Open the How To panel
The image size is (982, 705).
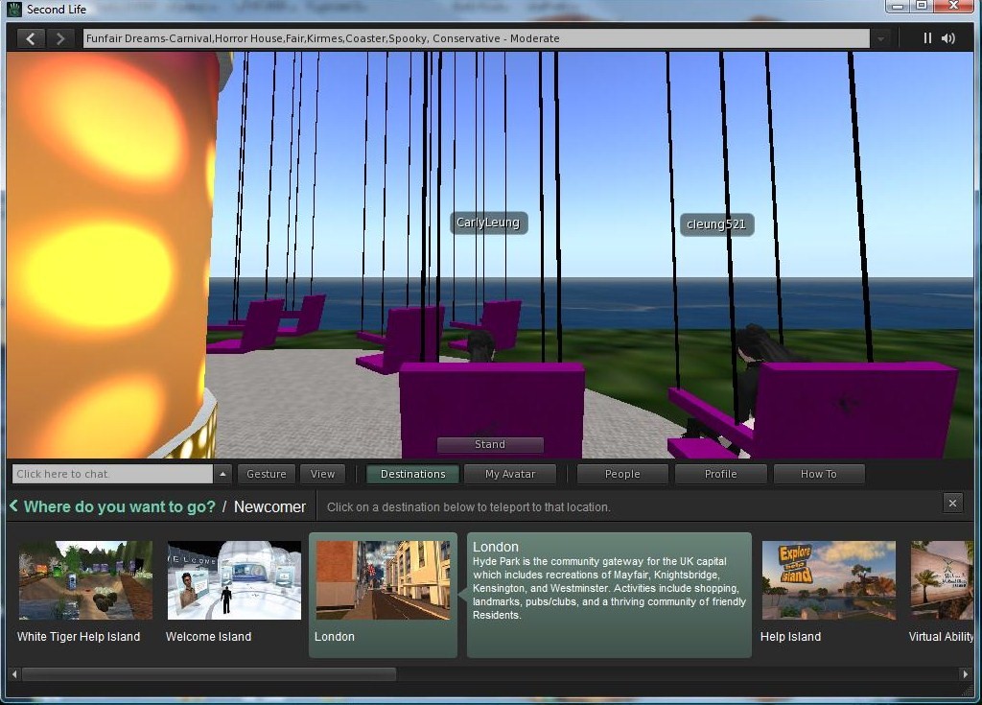819,474
